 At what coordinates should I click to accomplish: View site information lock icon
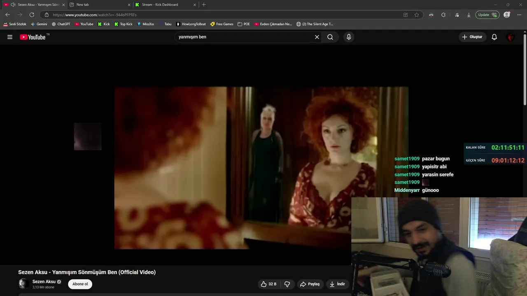pyautogui.click(x=47, y=15)
